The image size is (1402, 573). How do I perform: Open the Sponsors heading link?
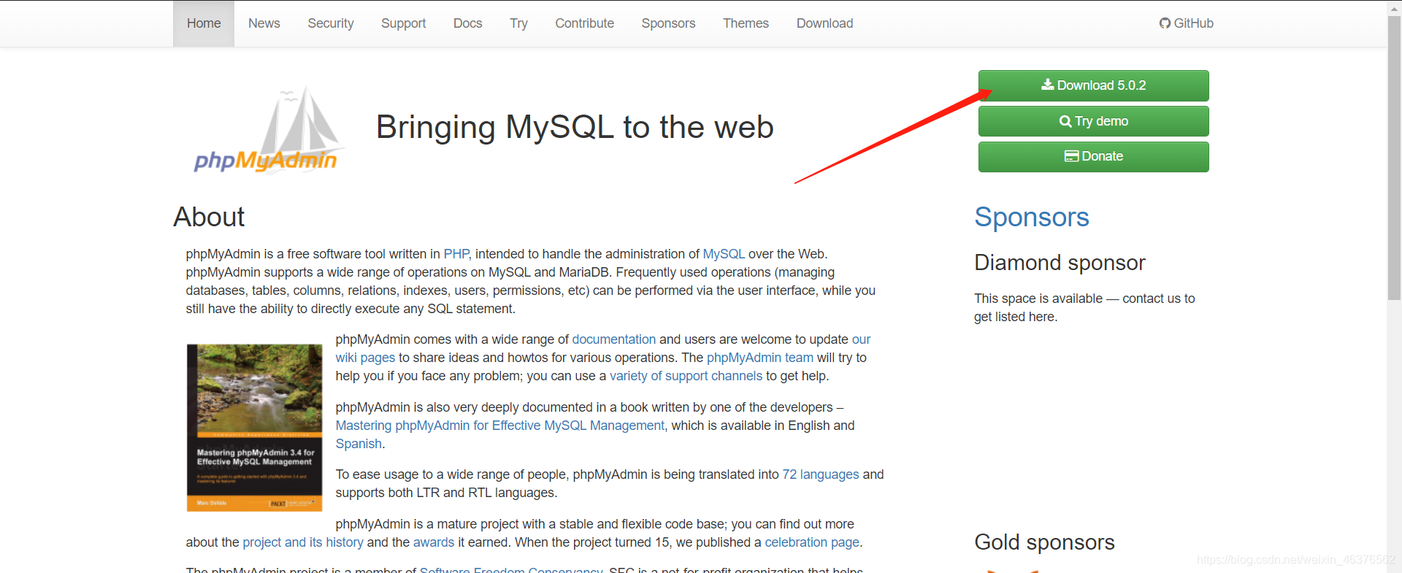click(1031, 218)
